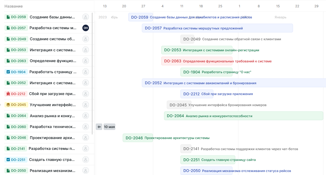Click the blue checkmark task icon on DO-1904
Viewport: 326px width, 175px height.
pos(8,72)
